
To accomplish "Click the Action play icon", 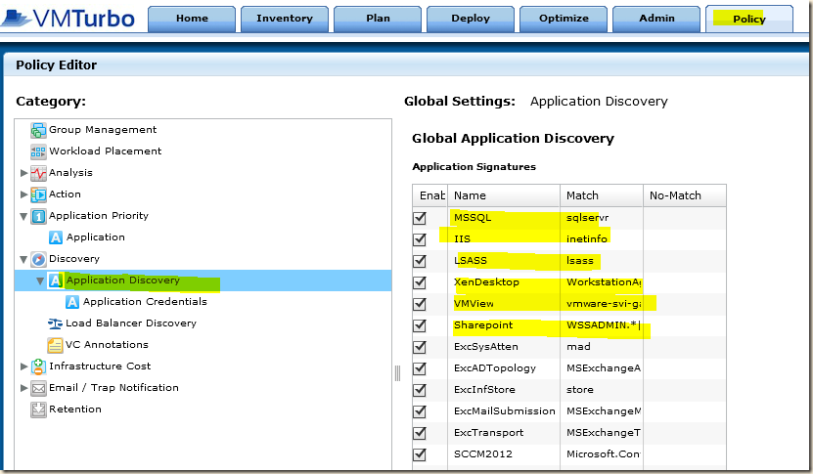I will pyautogui.click(x=38, y=194).
